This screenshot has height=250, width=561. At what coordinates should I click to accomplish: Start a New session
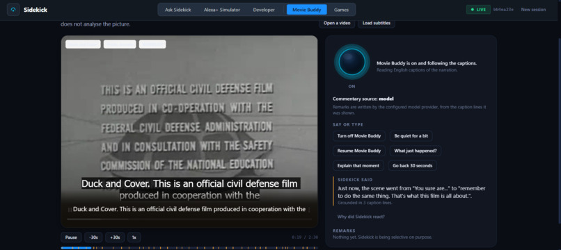533,10
